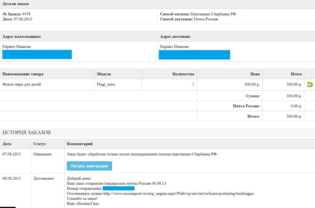This screenshot has width=315, height=208.
Task: Click the Адрес доставки header
Action: (x=175, y=36)
